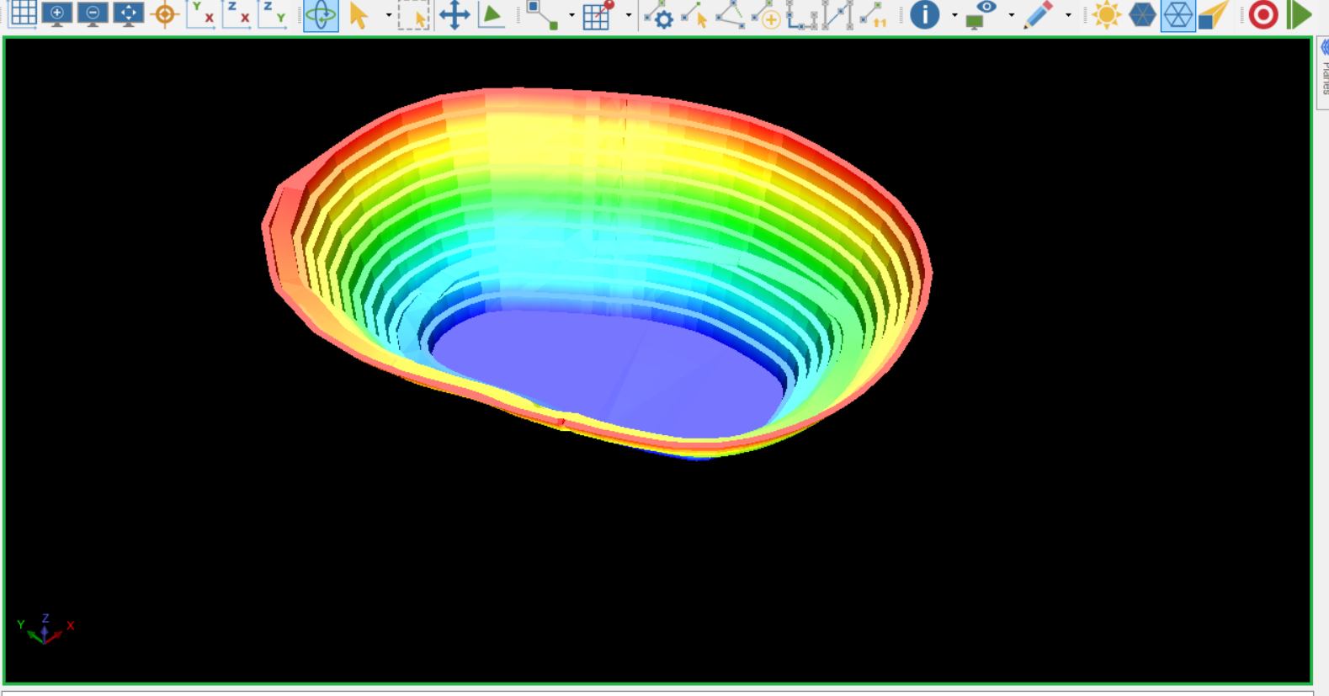Viewport: 1329px width, 696px height.
Task: Click the green play arrow button
Action: (1300, 15)
